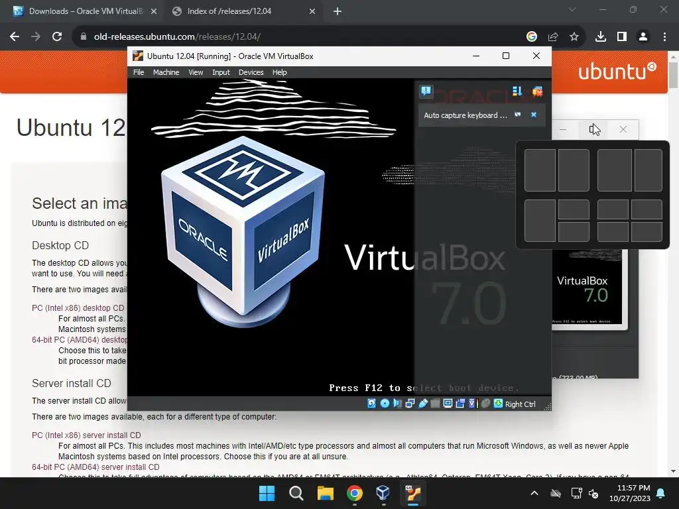Show hidden system tray icons
Viewport: 679px width, 509px height.
click(534, 493)
